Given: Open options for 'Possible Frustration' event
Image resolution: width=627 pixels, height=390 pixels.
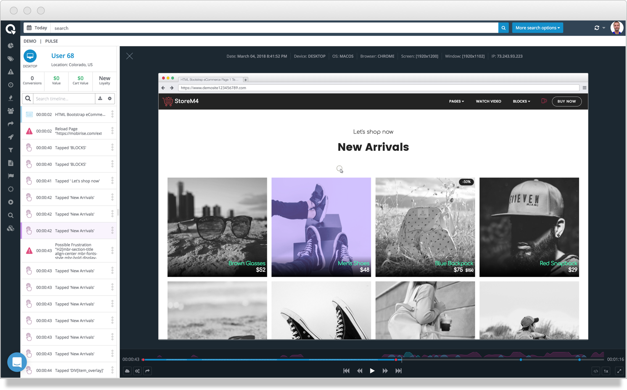Looking at the screenshot, I should point(112,251).
